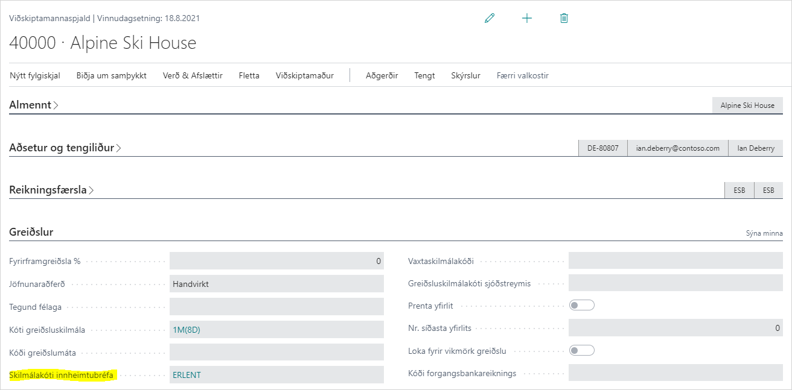Open the Nýtt fylgiskjal menu
792x390 pixels.
pos(35,75)
